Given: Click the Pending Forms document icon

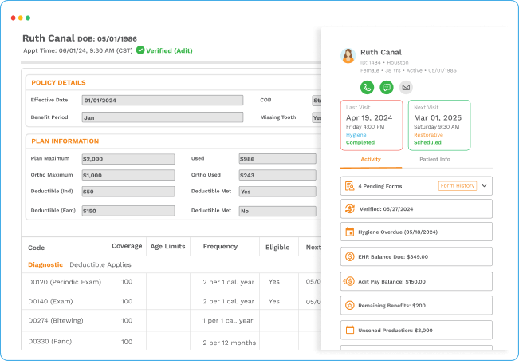Looking at the screenshot, I should (349, 186).
